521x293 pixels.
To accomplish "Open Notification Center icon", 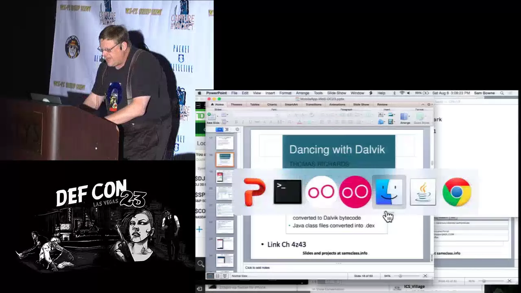I will pos(510,93).
